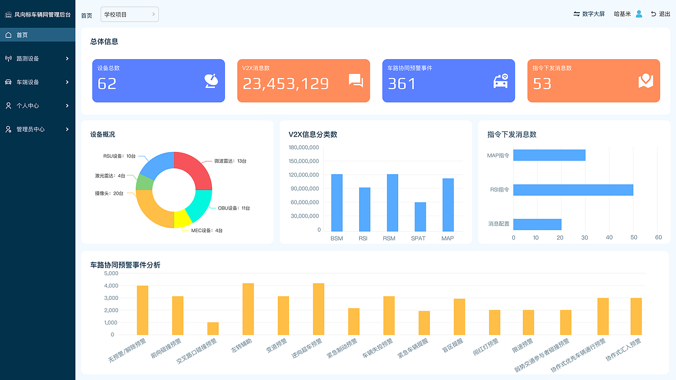Viewport: 676px width, 380px height.
Task: Expand the 路测设备 menu chevron
Action: [67, 59]
